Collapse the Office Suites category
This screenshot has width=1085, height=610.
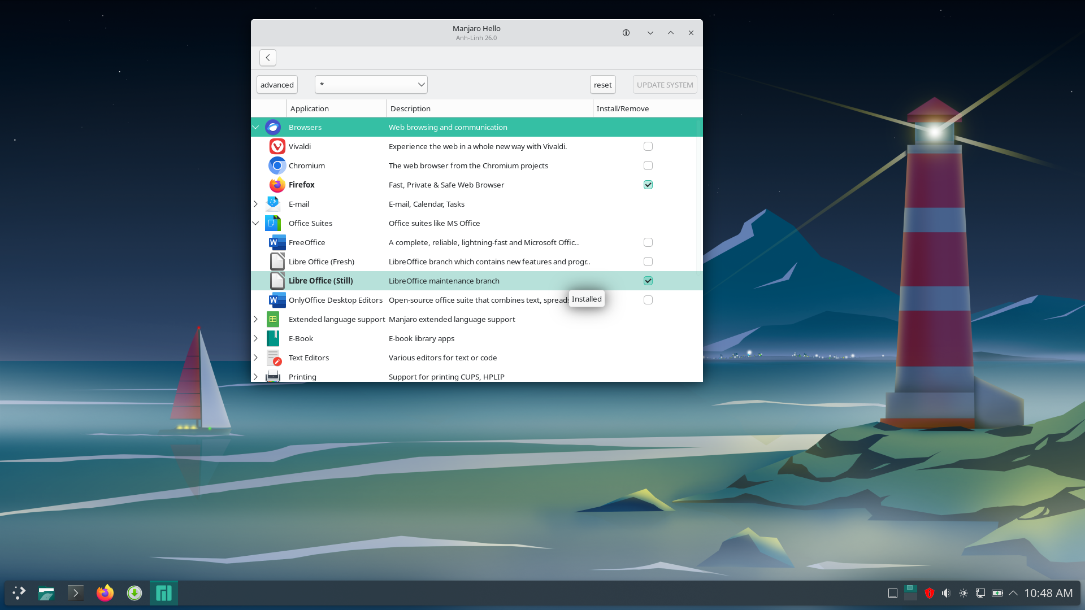[255, 223]
